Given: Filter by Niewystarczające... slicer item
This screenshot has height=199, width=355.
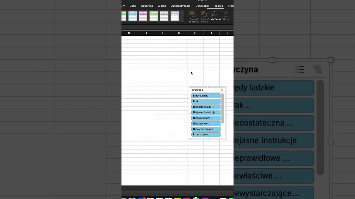Looking at the screenshot, I should (206, 129).
